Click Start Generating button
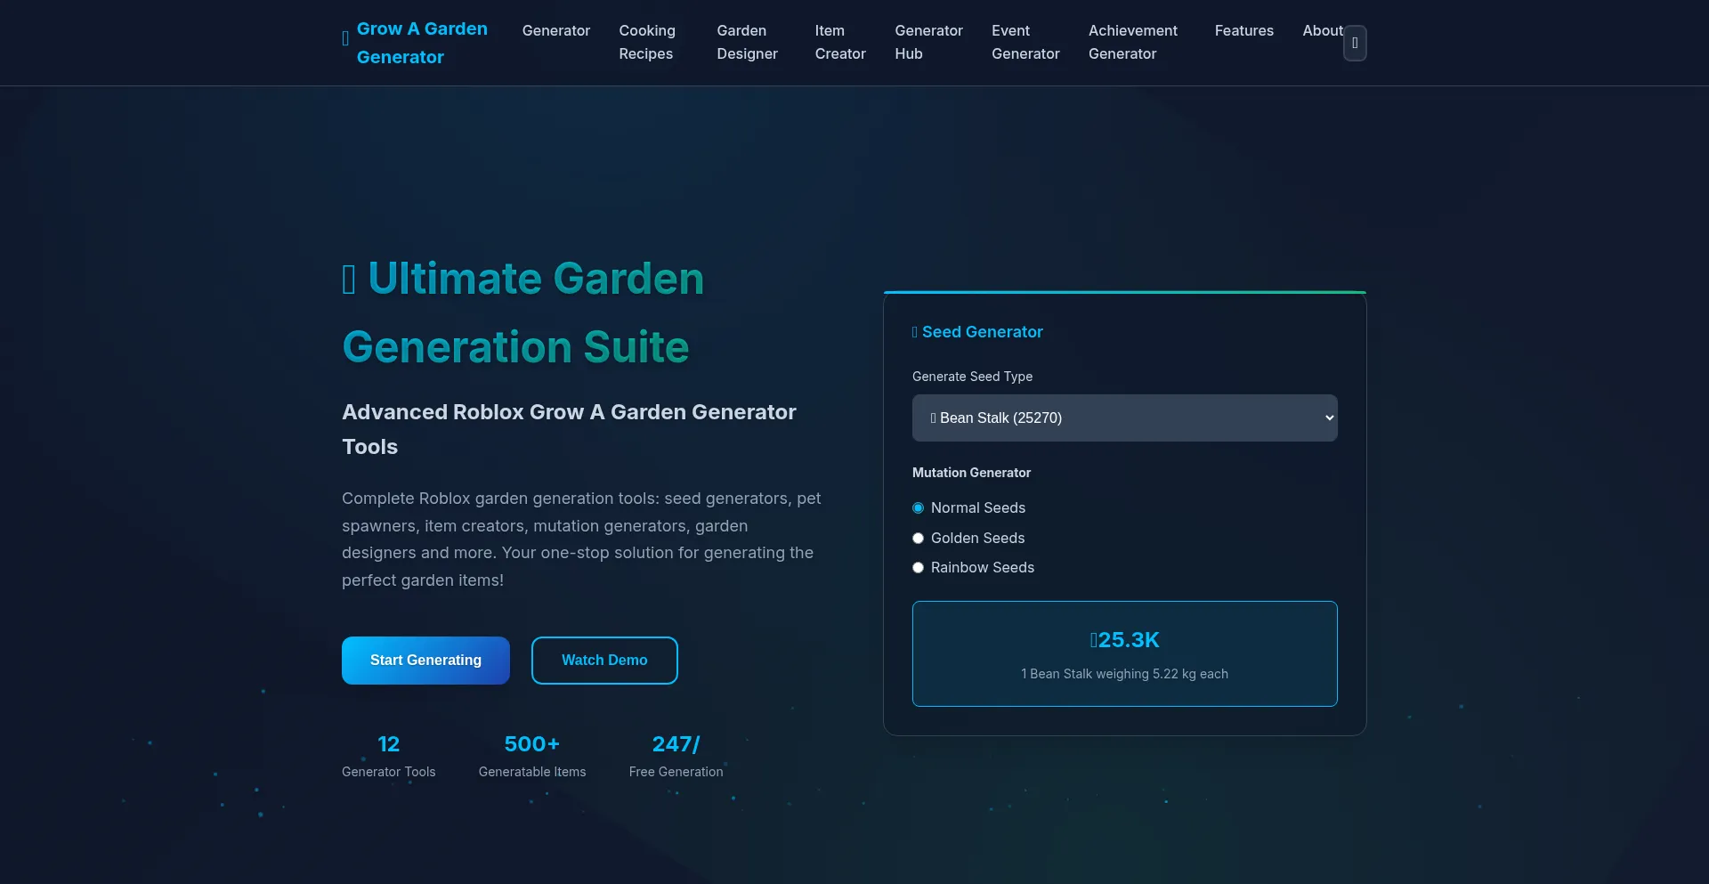This screenshot has height=884, width=1709. tap(425, 661)
